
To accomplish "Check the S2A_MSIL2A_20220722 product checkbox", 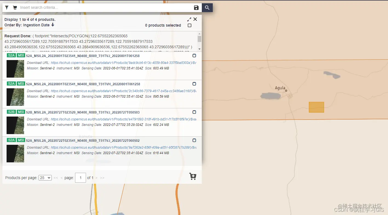I will pos(194,140).
